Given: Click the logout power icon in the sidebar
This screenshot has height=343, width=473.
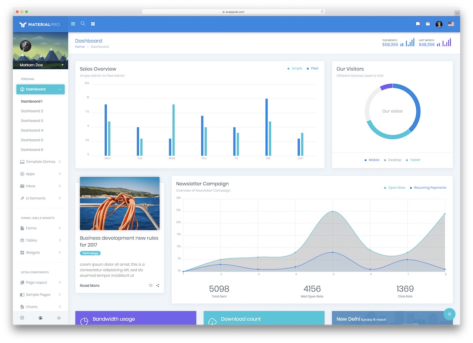Looking at the screenshot, I should point(59,318).
